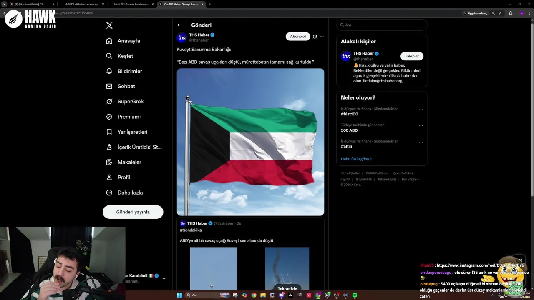Open Çerez Politikası footer link
The image size is (534, 300).
coord(403,173)
